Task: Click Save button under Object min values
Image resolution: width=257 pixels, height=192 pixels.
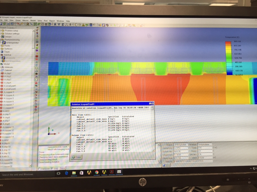Action: pos(166,165)
